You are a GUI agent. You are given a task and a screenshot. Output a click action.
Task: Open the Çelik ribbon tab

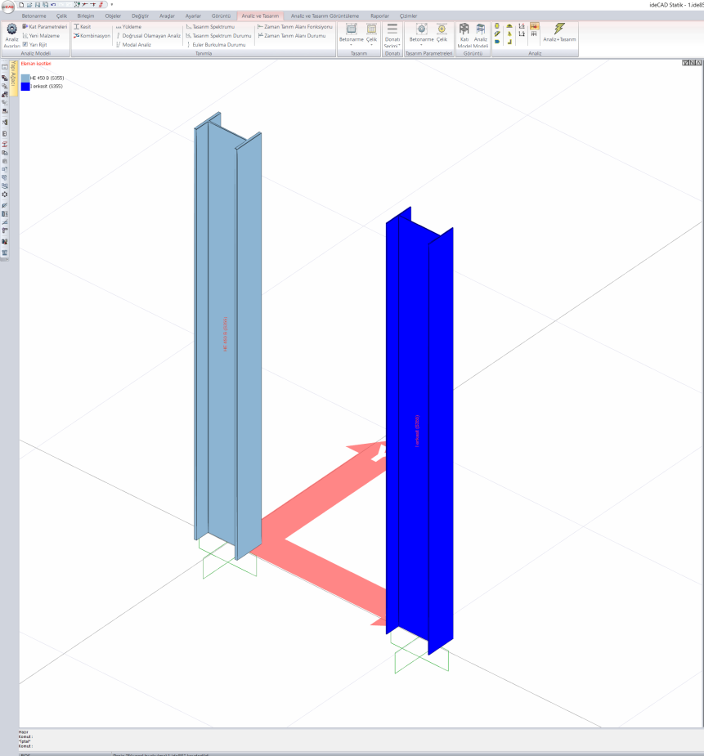61,16
